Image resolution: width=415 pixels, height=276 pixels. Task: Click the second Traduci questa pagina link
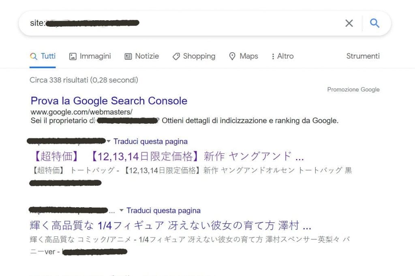[x=163, y=210]
